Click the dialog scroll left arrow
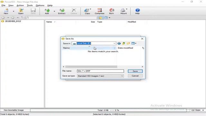The image size is (206, 116). click(x=64, y=67)
